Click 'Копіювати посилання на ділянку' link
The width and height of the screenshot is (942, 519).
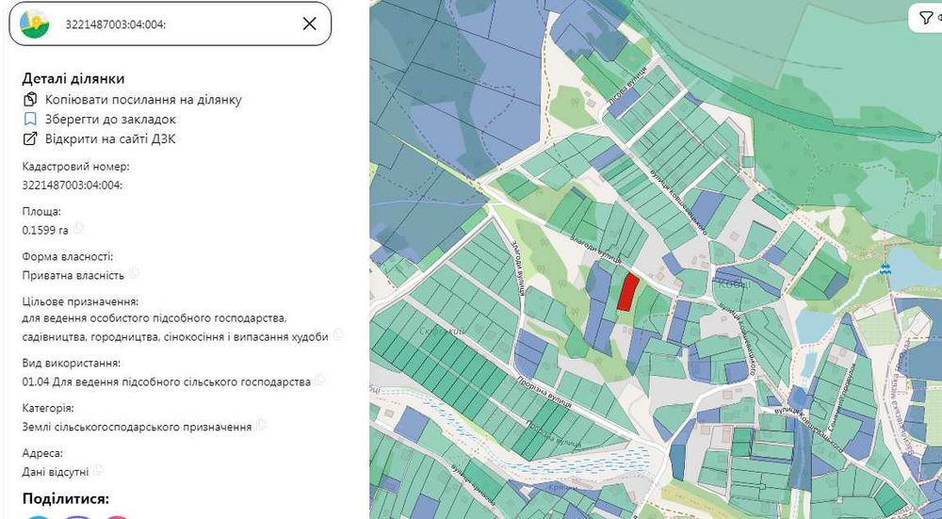coord(143,100)
